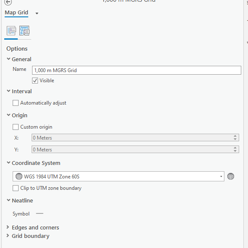Screen dimensions: 248x248
Task: Enable Automatically adjust interval
Action: coord(16,103)
